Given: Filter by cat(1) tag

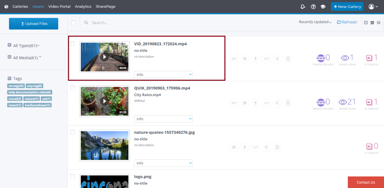Looking at the screenshot, I should pyautogui.click(x=46, y=99).
